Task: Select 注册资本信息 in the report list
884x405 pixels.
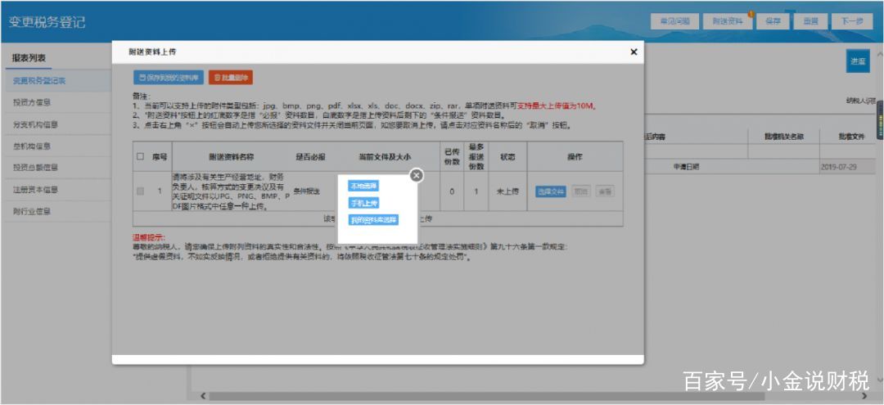Action: pyautogui.click(x=56, y=190)
